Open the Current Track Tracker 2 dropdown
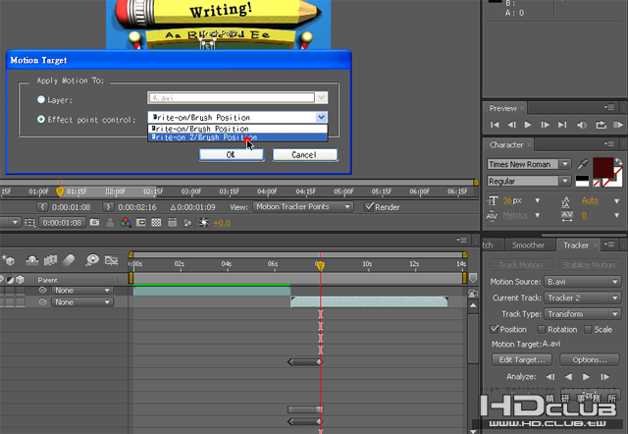The height and width of the screenshot is (434, 628). click(582, 298)
